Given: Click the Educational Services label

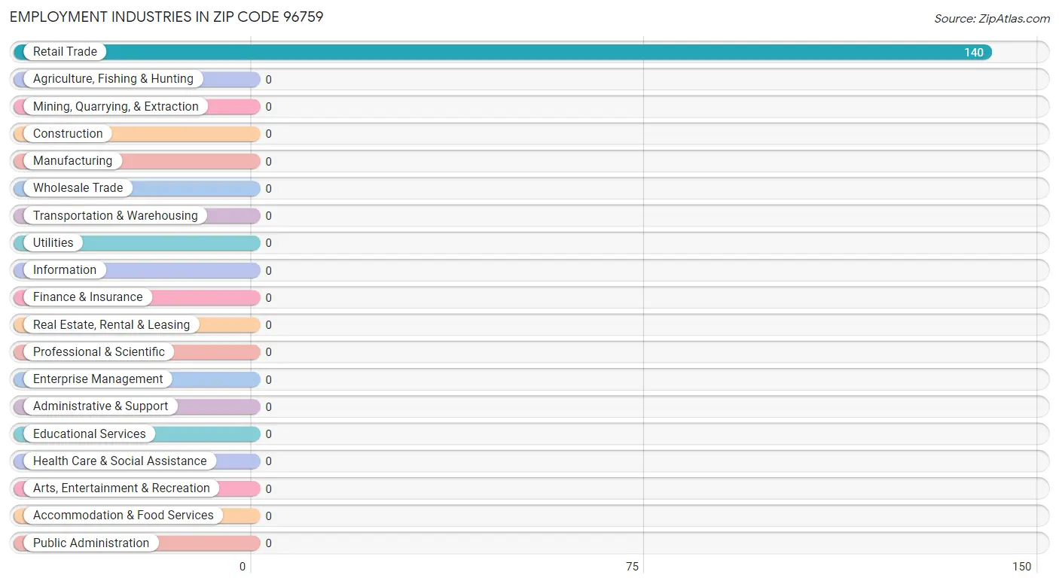Looking at the screenshot, I should pyautogui.click(x=90, y=434).
